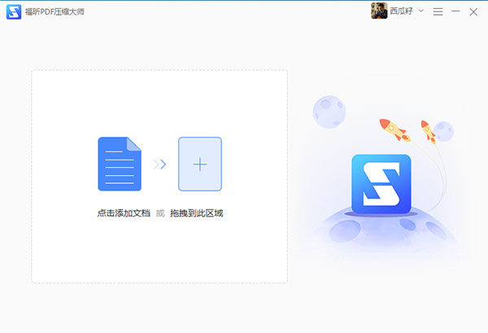Screen dimensions: 488x333
Task: Click the user avatar picture
Action: tap(379, 11)
